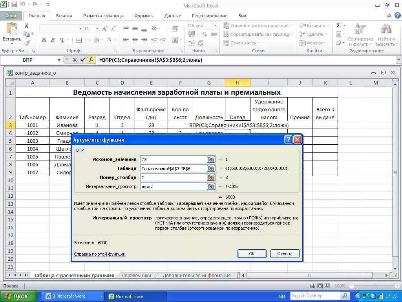Click the Search Desktop field
Screen dimensions: 402x302
click(315, 296)
